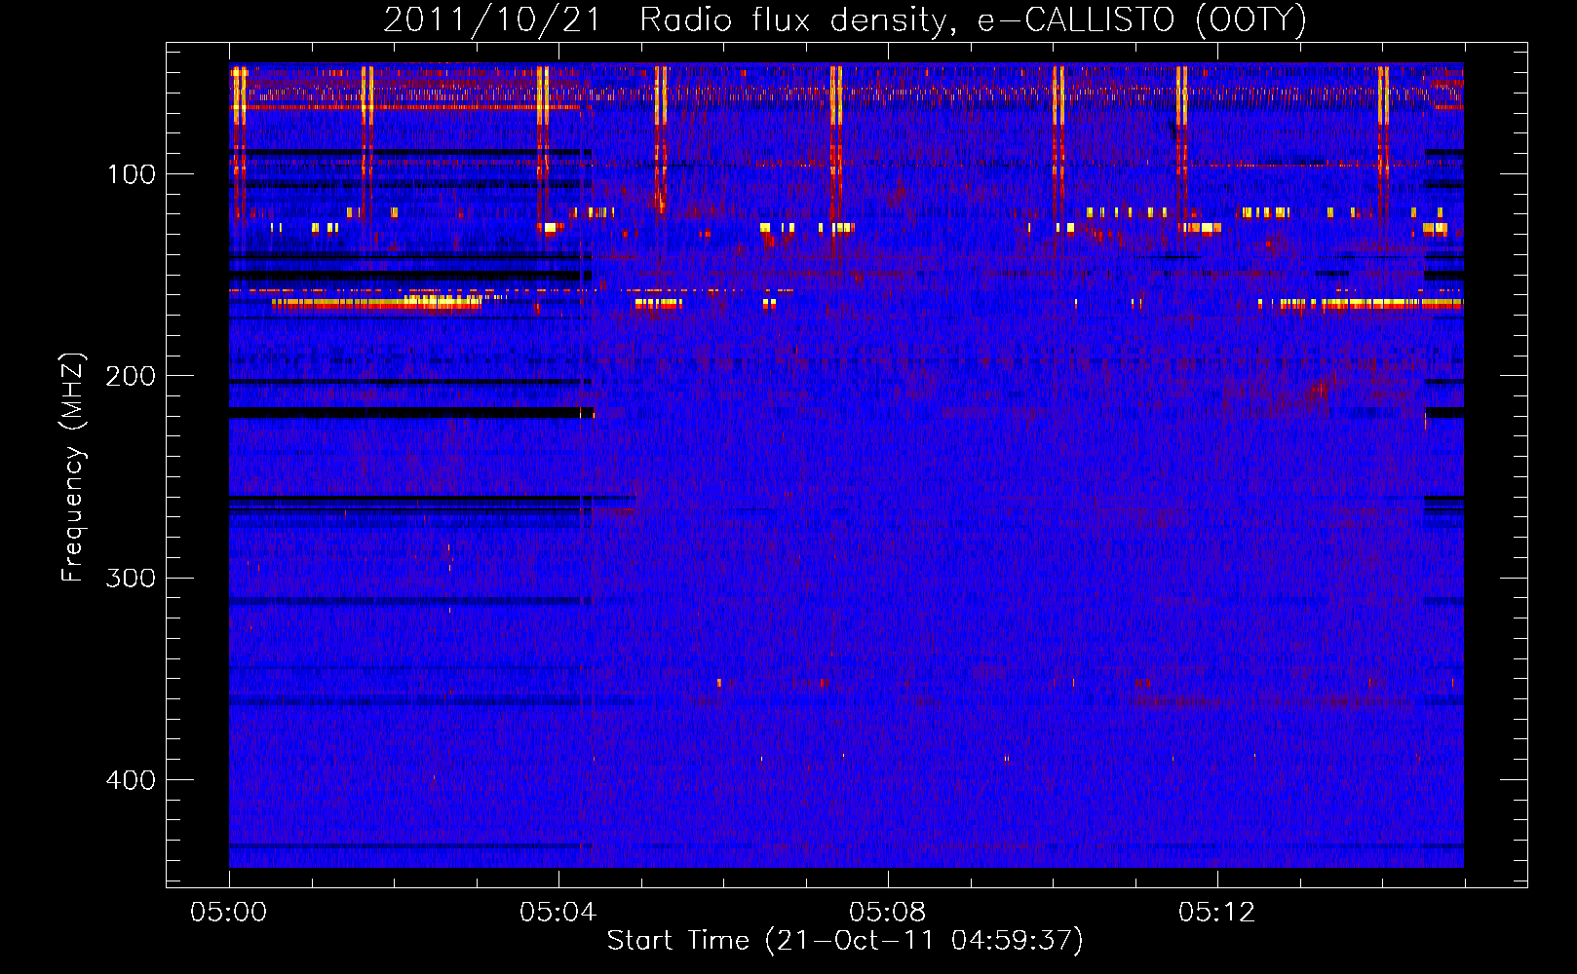Click the 05:04 time tick label
1577x974 pixels.
(558, 913)
